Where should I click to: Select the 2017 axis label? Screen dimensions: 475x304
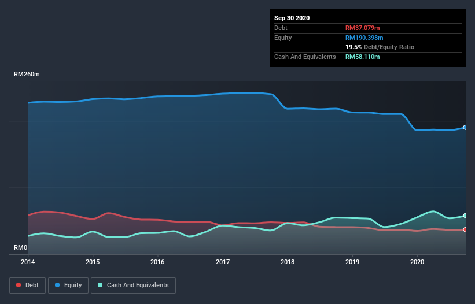click(x=223, y=262)
